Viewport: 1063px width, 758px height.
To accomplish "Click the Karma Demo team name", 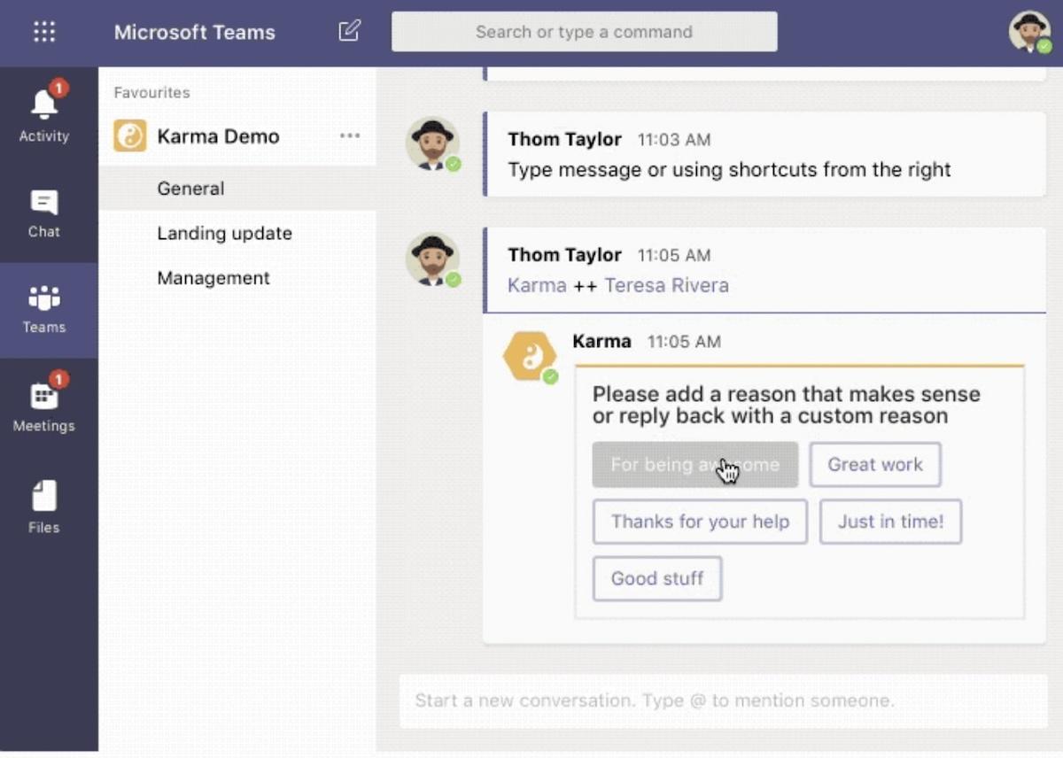I will click(218, 136).
